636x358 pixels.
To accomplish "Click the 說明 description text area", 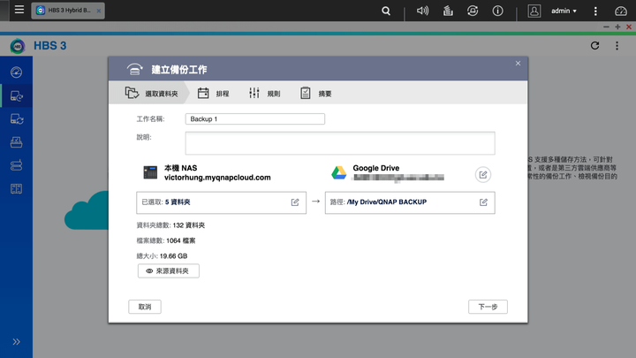I will coord(340,143).
